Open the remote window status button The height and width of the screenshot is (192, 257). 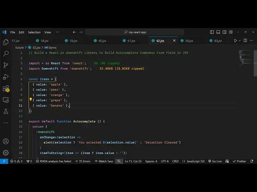(4, 161)
